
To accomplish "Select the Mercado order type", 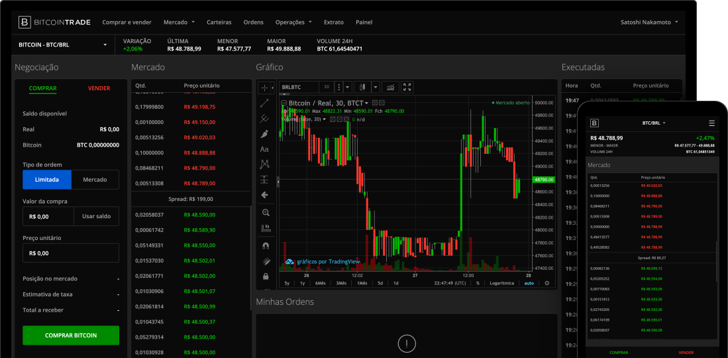I will click(95, 180).
